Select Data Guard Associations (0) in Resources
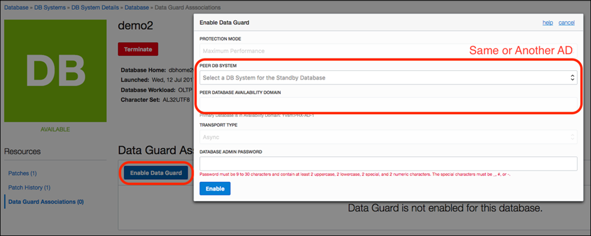591x236 pixels. (x=46, y=202)
